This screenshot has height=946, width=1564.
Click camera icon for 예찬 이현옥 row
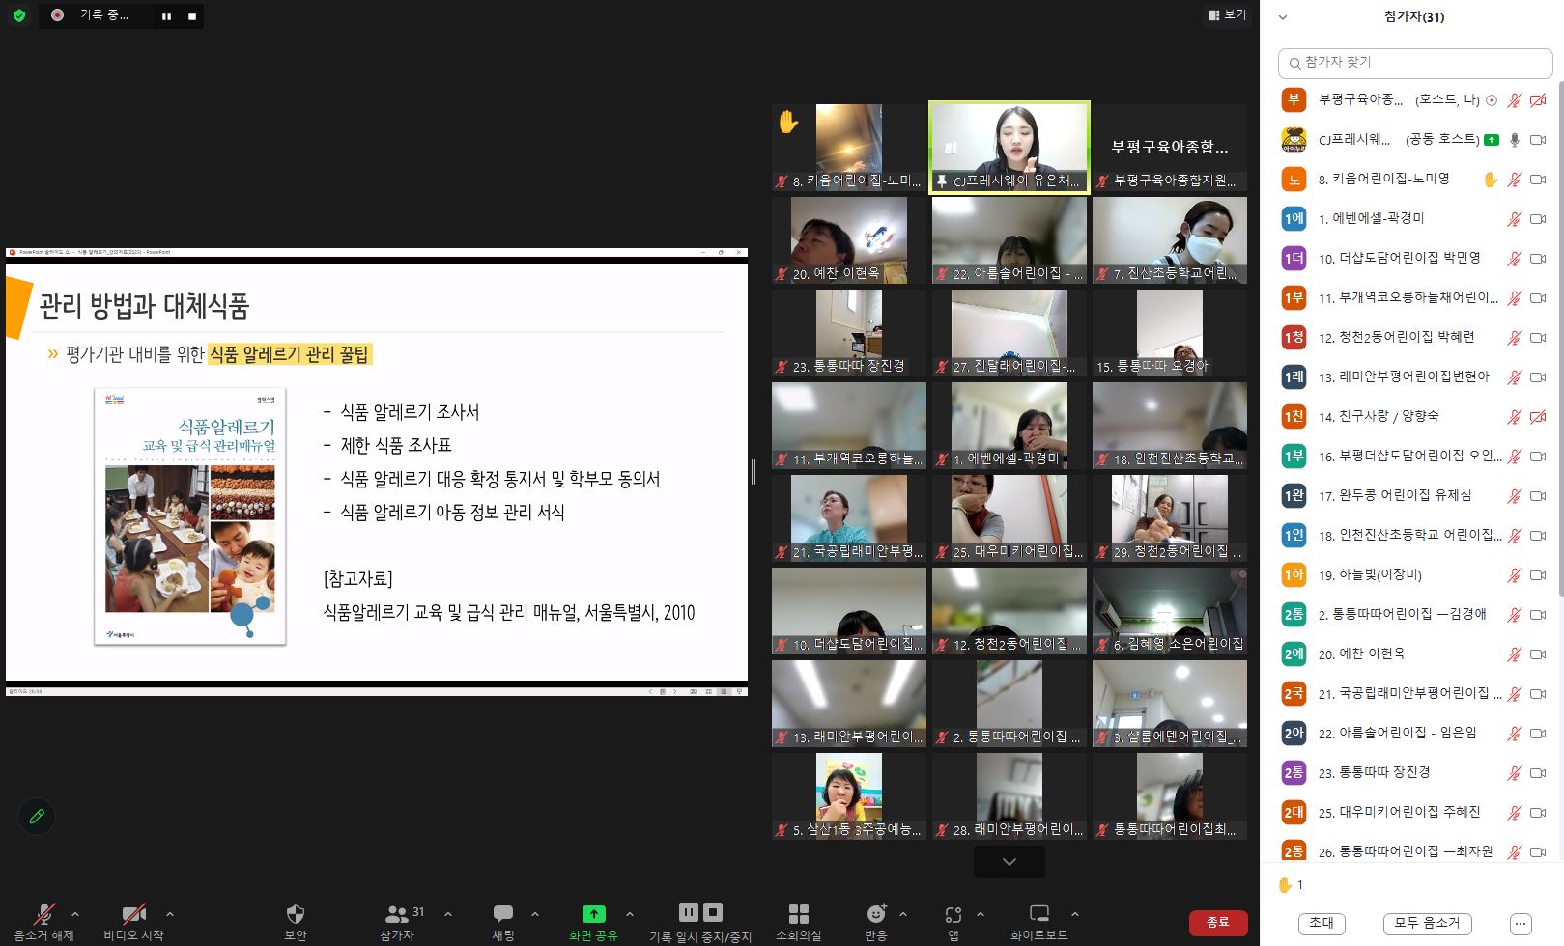1538,654
